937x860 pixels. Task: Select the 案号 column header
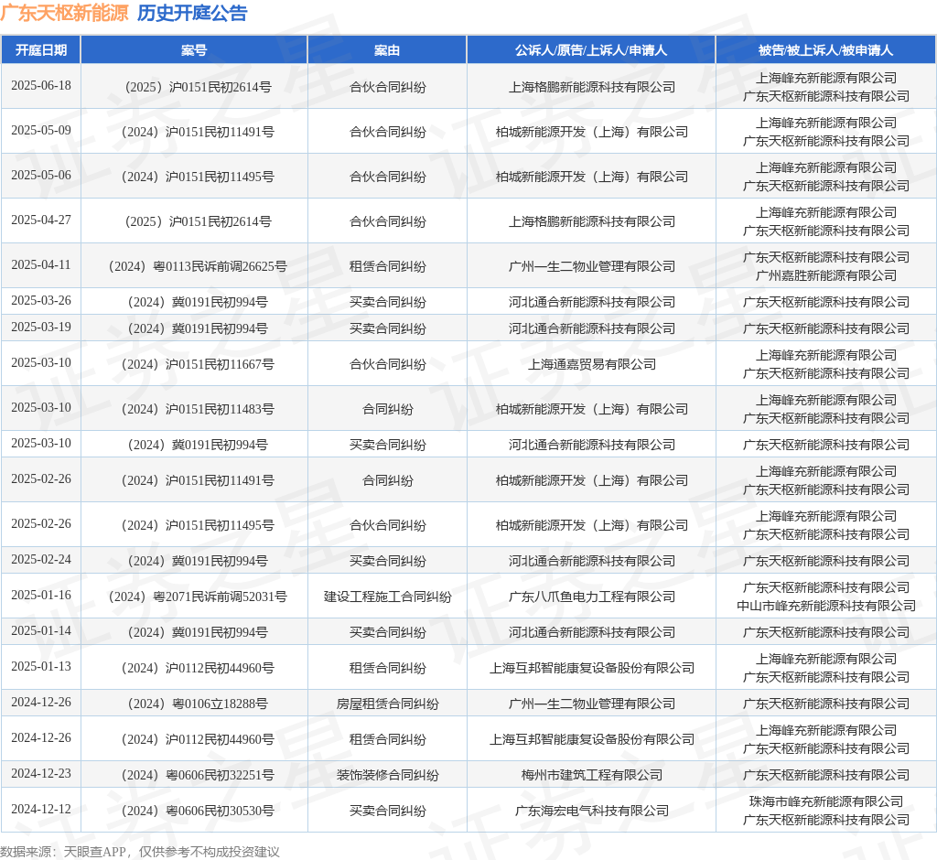[x=194, y=50]
